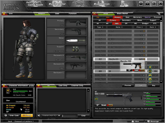Select the Premium shop category

click(158, 17)
